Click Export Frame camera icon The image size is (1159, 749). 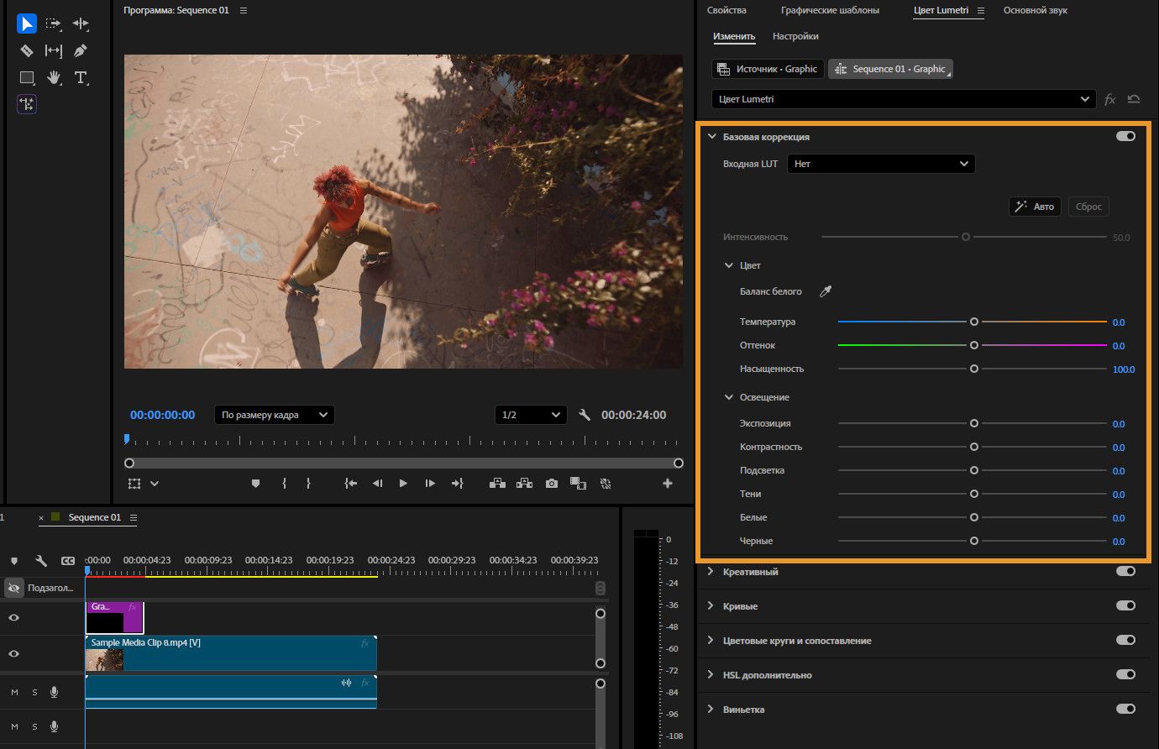click(x=551, y=484)
